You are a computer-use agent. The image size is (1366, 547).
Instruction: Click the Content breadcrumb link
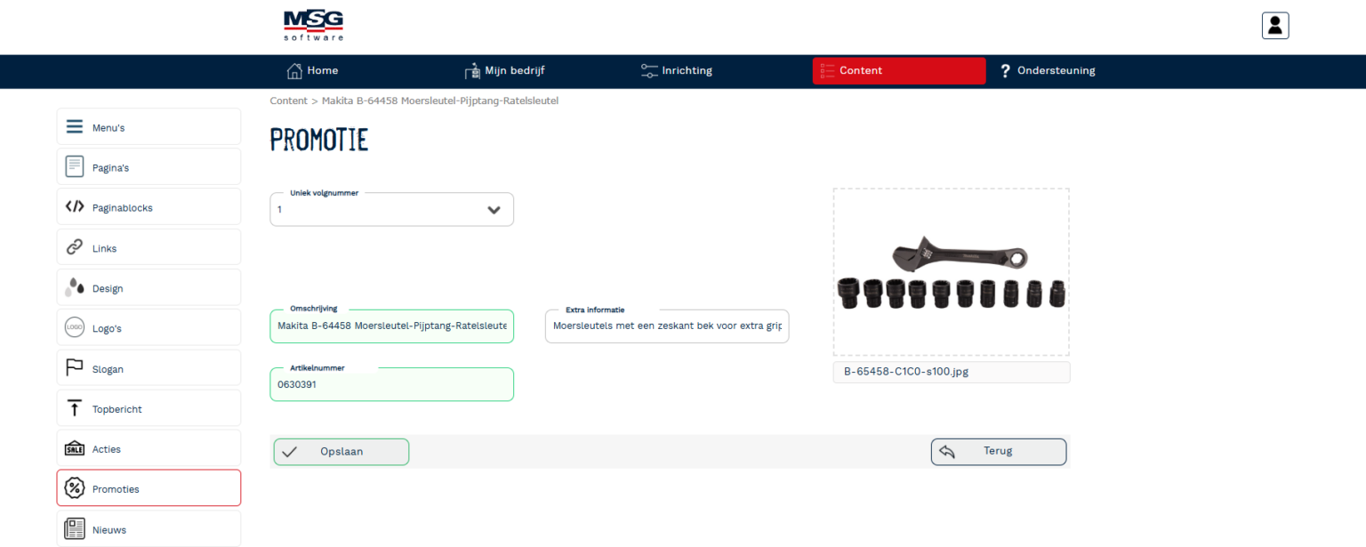[x=288, y=101]
